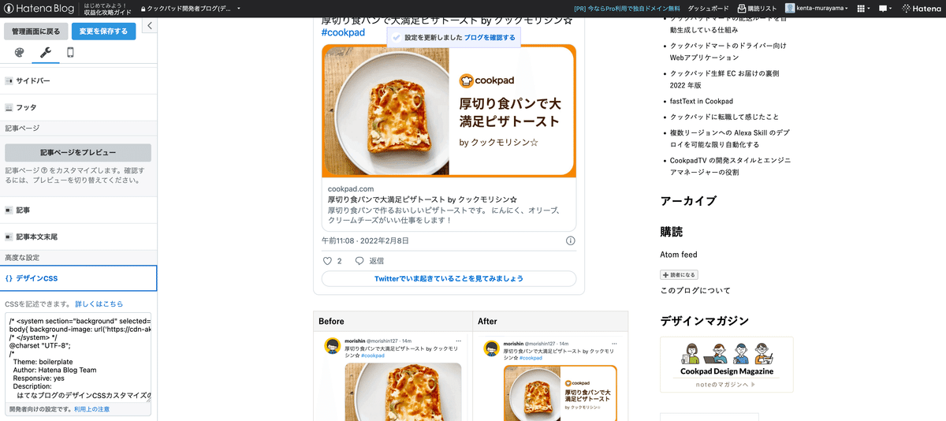The image size is (946, 421).
Task: Open the notifications speech bubble menu
Action: pos(885,9)
